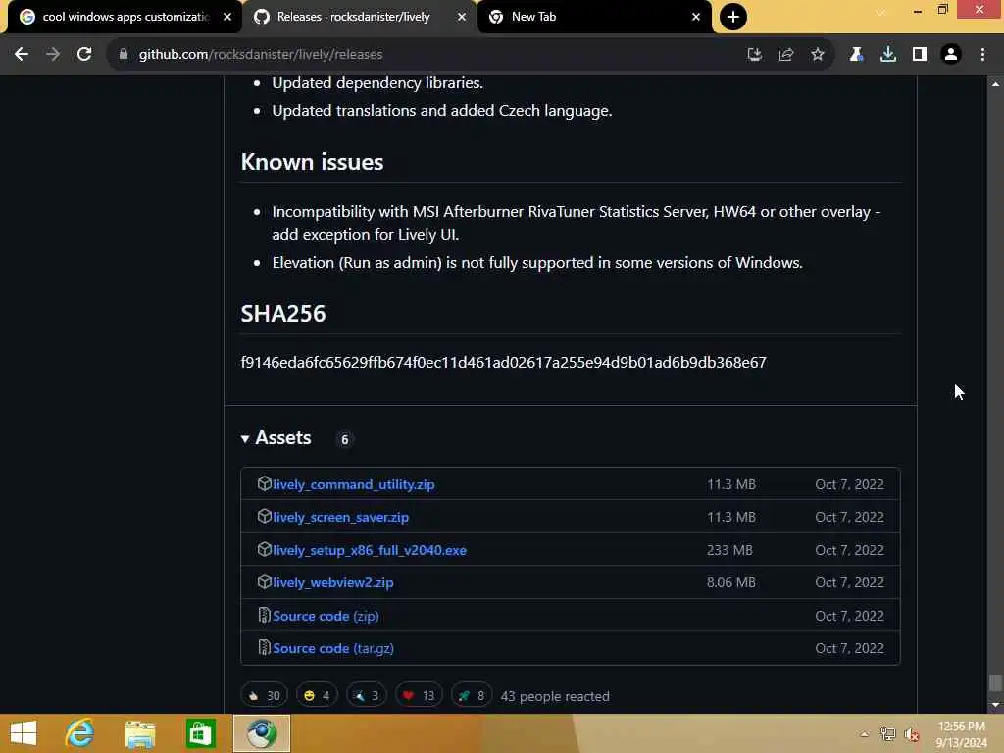This screenshot has height=753, width=1004.
Task: Download lively_command_utility.zip
Action: click(x=353, y=484)
